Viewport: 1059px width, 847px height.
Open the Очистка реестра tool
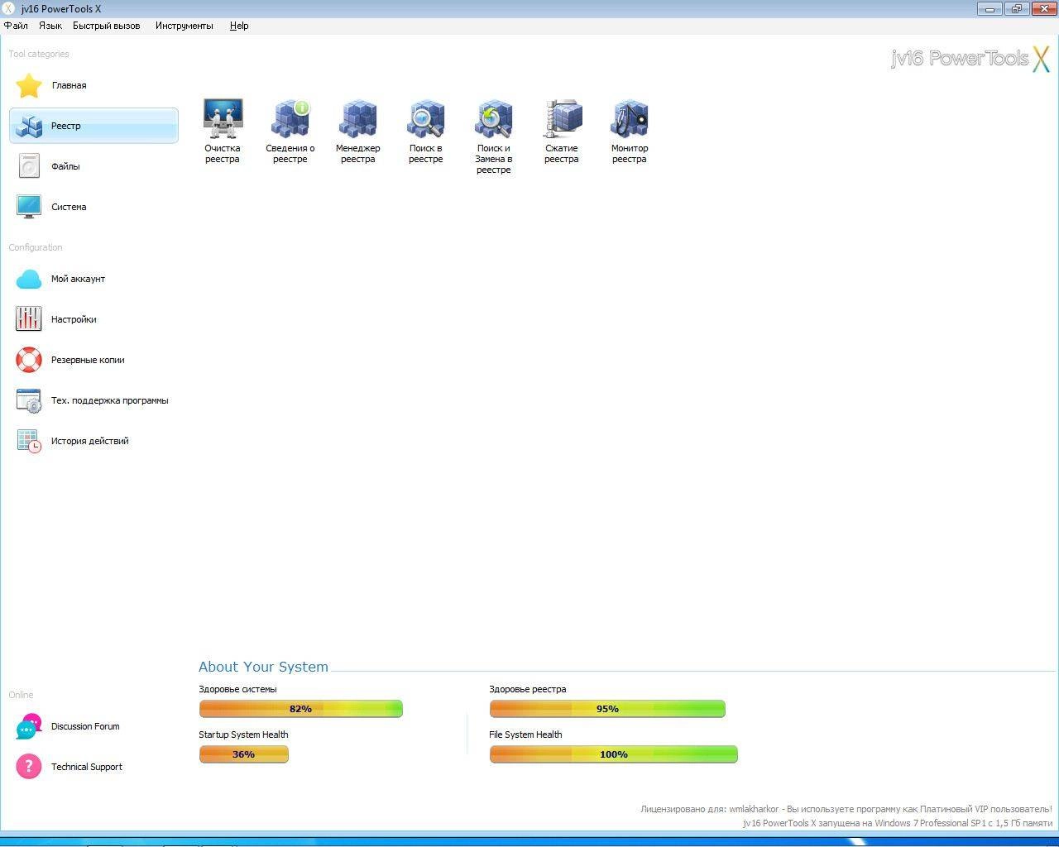point(223,132)
